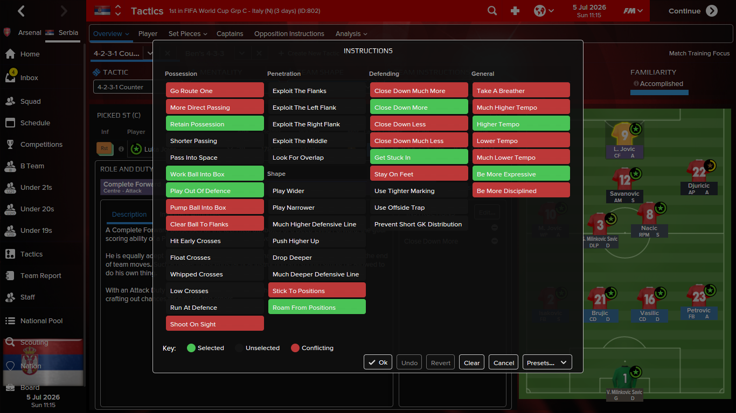Select the Squad sidebar icon
The image size is (736, 413).
10,101
